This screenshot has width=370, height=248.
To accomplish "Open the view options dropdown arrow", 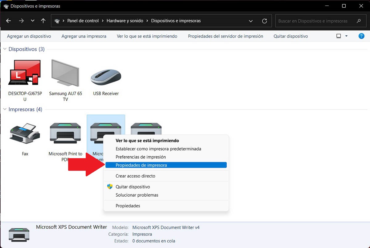I will point(346,36).
